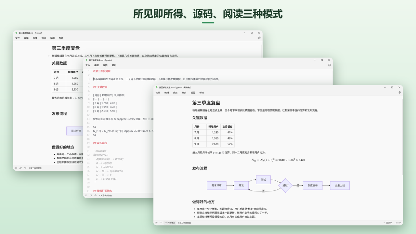This screenshot has width=416, height=234.
Task: Click the 52% cell in reading-mode table
Action: (227, 144)
